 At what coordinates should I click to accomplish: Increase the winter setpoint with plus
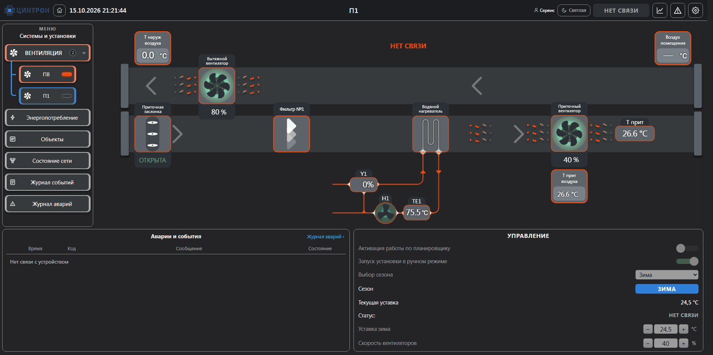tap(684, 329)
